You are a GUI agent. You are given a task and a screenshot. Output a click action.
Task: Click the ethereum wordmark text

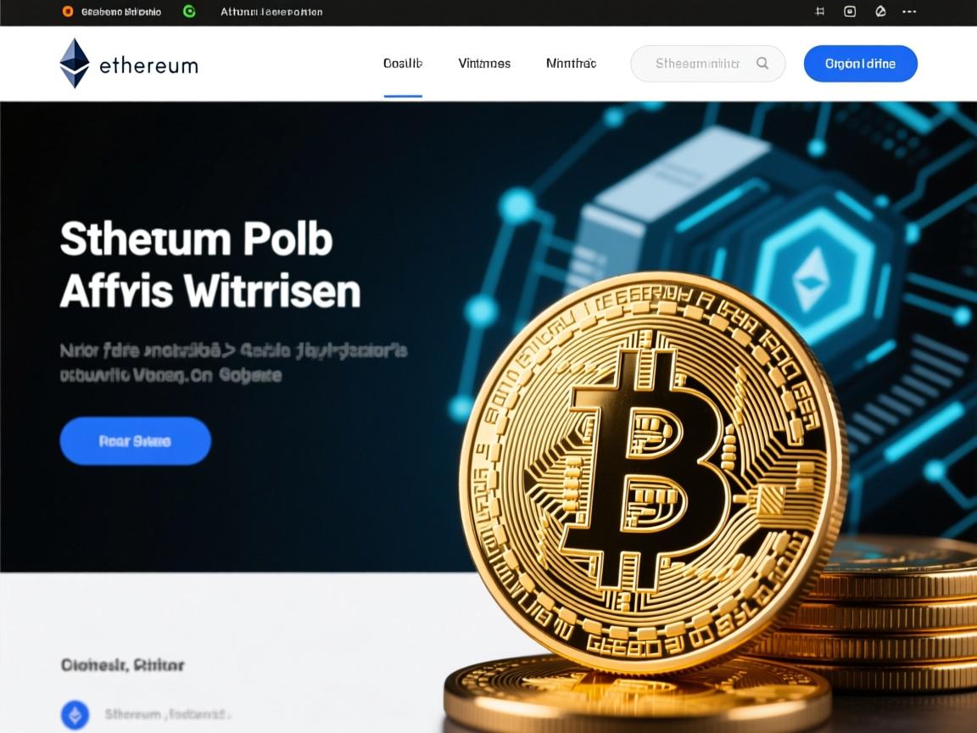pos(148,65)
